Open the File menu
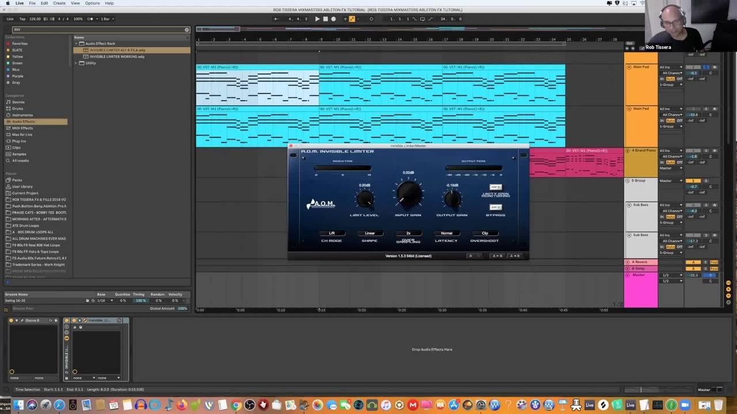Screen dimensions: 737x414 coord(32,3)
